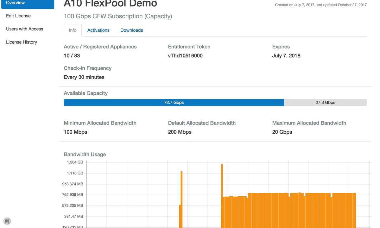Go to Users with Access
380x228 pixels.
[25, 29]
